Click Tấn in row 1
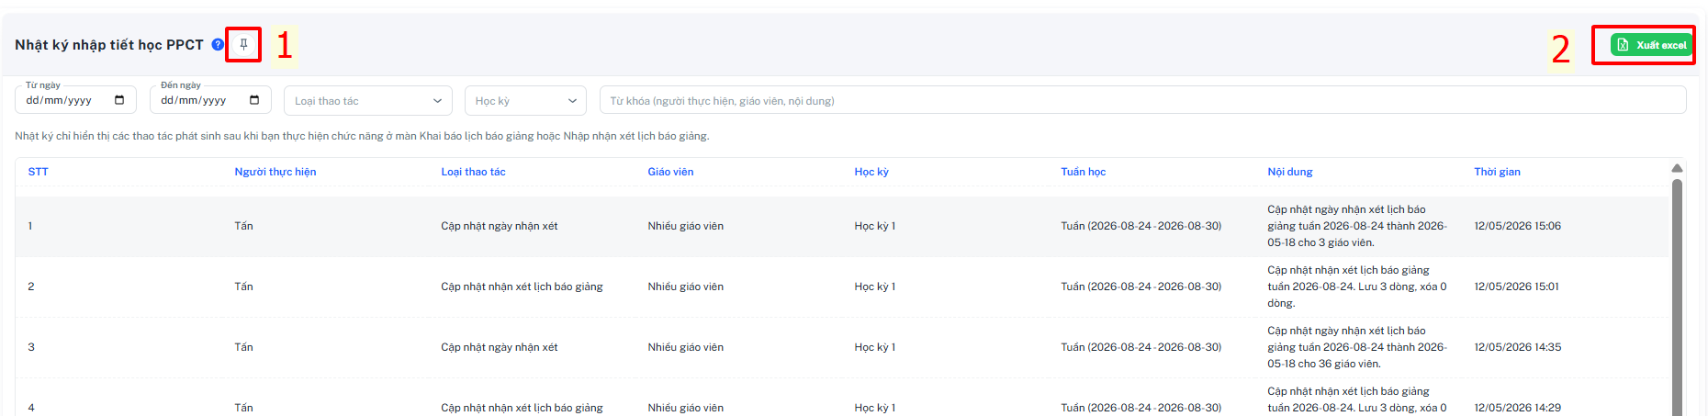 click(x=243, y=226)
